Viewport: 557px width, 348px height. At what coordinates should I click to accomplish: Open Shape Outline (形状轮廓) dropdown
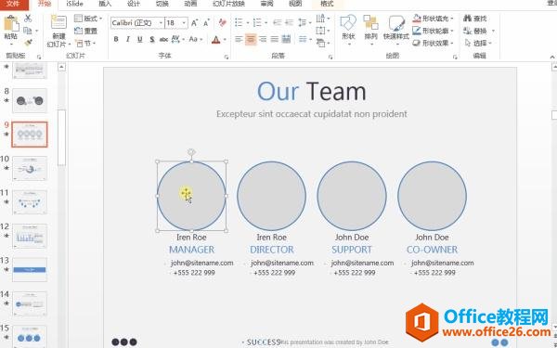click(434, 31)
